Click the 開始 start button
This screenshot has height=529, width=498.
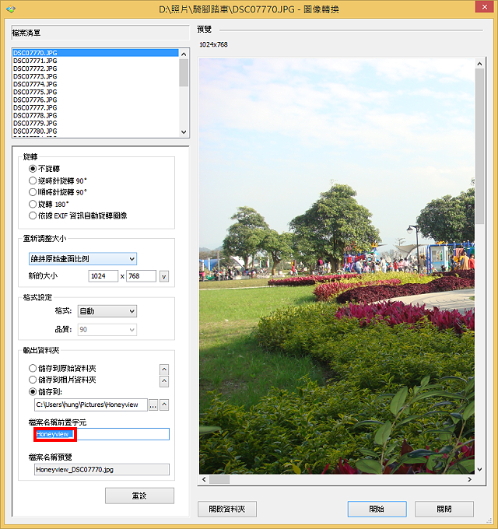tap(377, 509)
